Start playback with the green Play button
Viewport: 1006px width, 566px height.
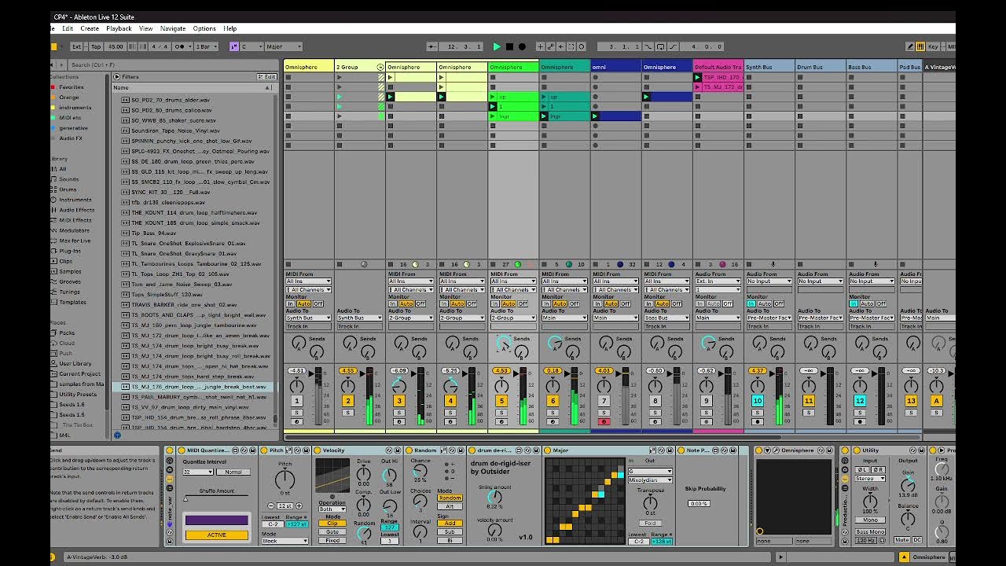pyautogui.click(x=497, y=46)
